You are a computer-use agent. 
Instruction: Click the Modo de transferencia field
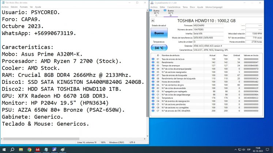[208, 38]
